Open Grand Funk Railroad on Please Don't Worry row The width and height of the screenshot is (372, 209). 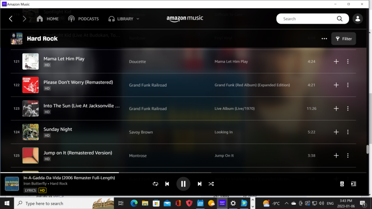(148, 85)
